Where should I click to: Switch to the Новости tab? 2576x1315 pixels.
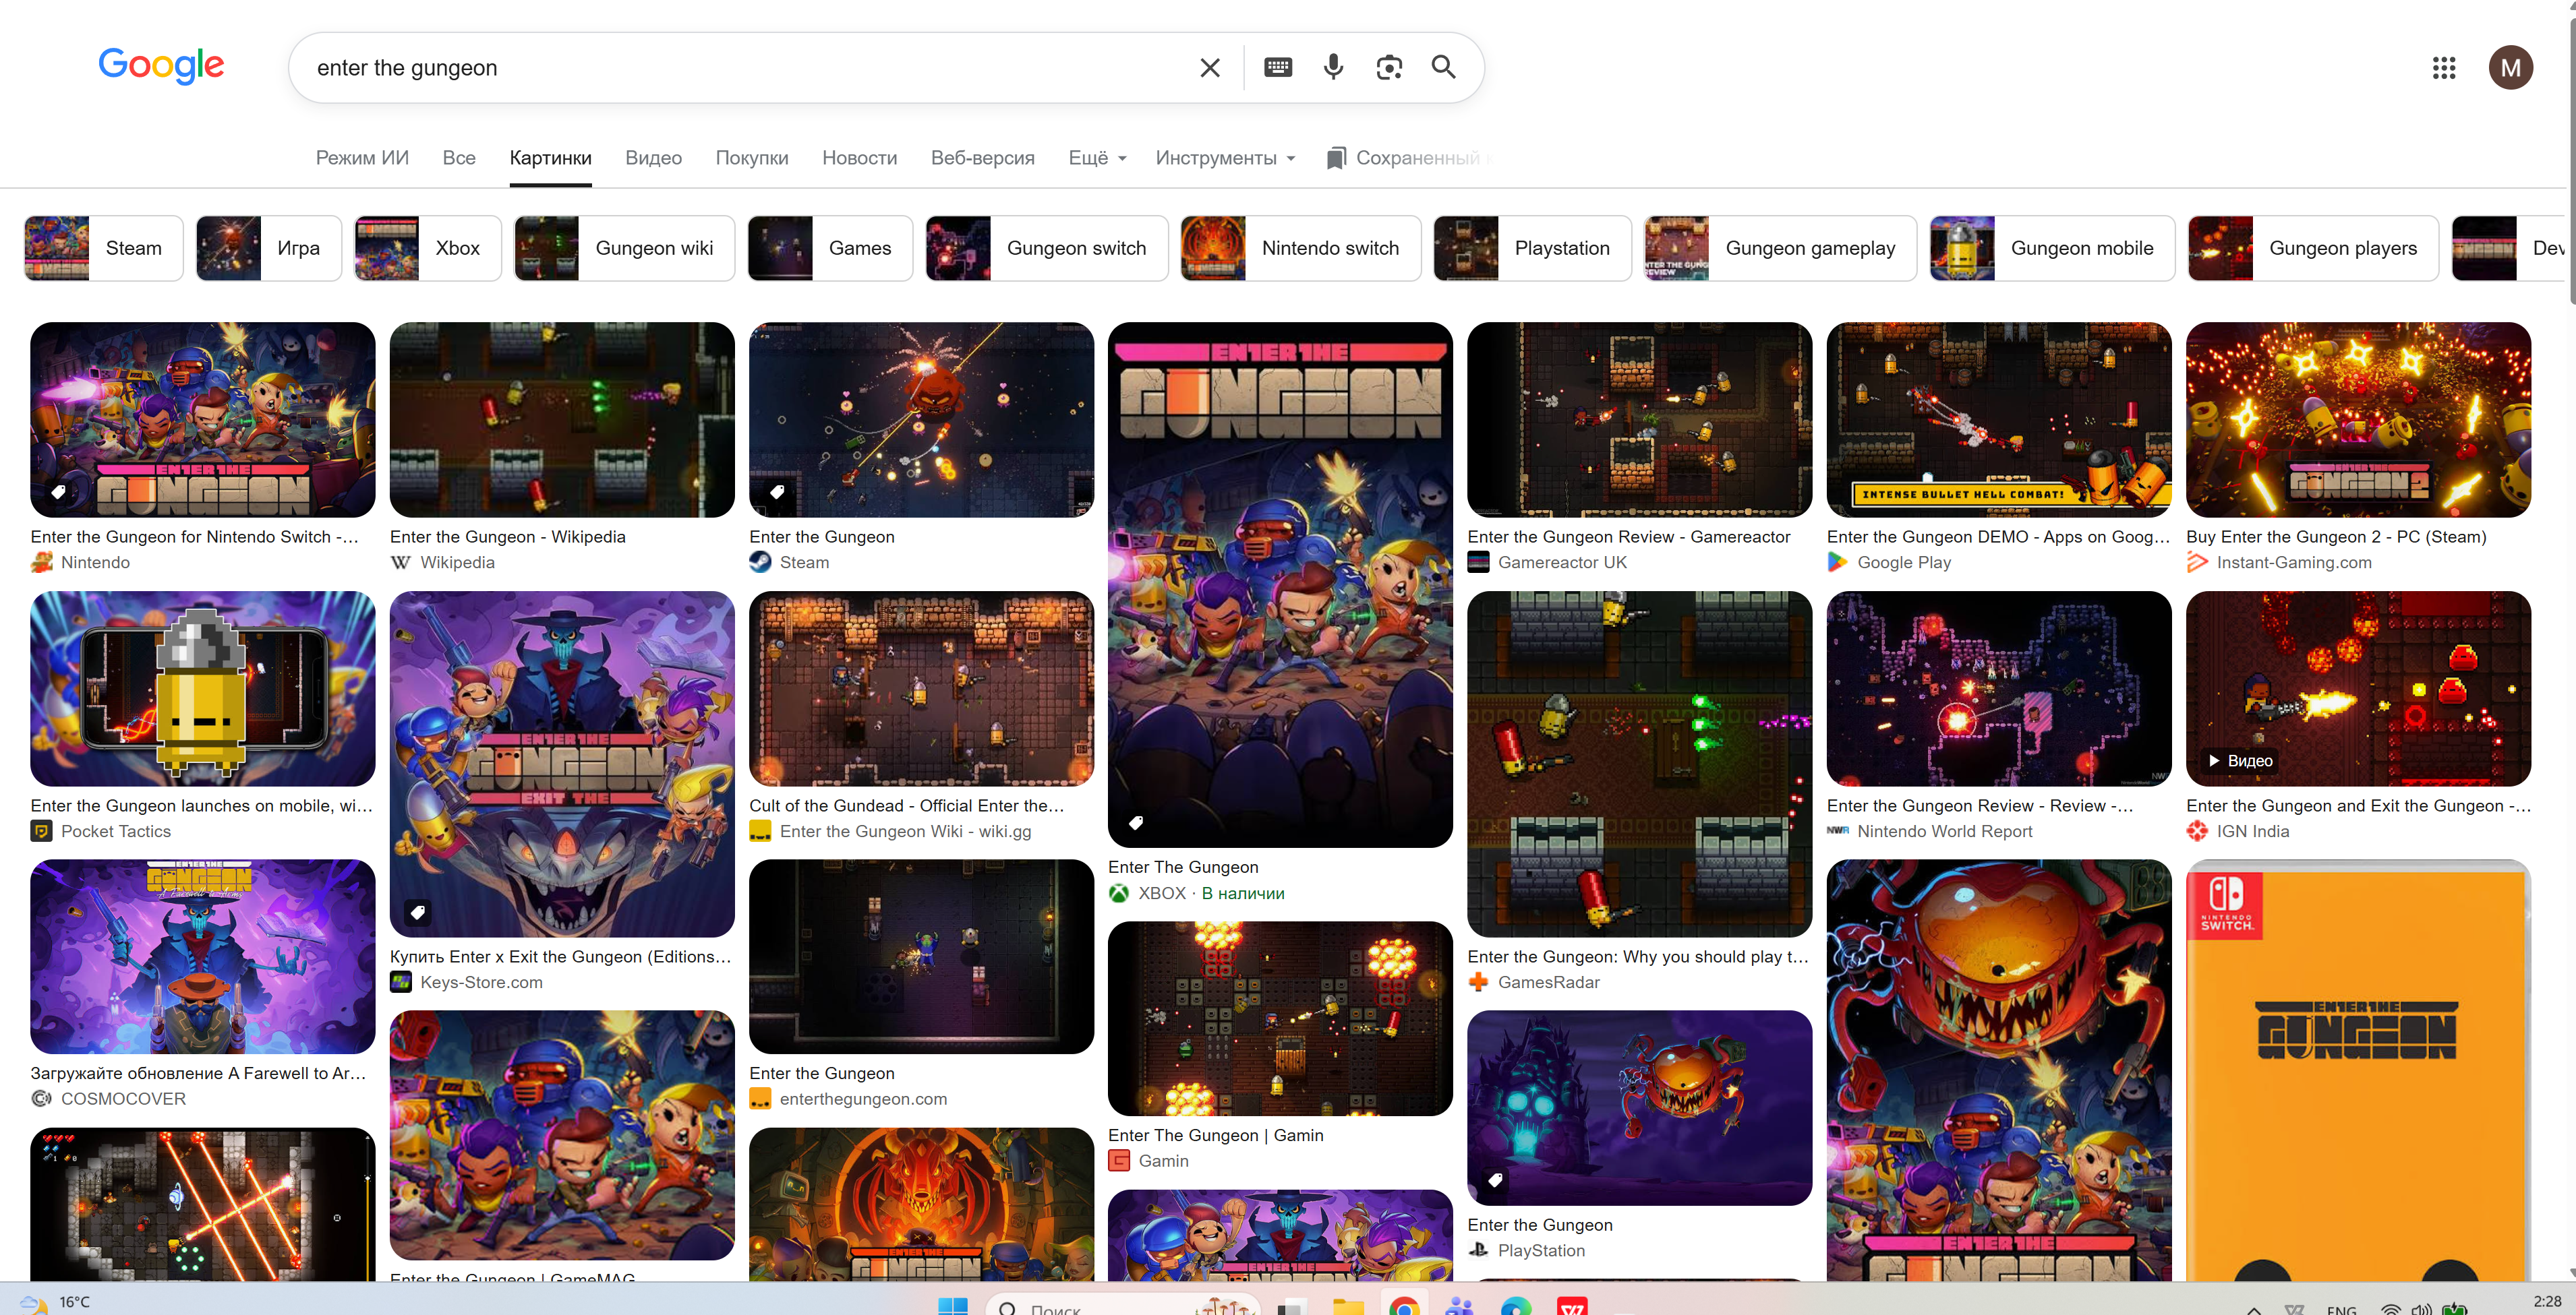point(859,158)
